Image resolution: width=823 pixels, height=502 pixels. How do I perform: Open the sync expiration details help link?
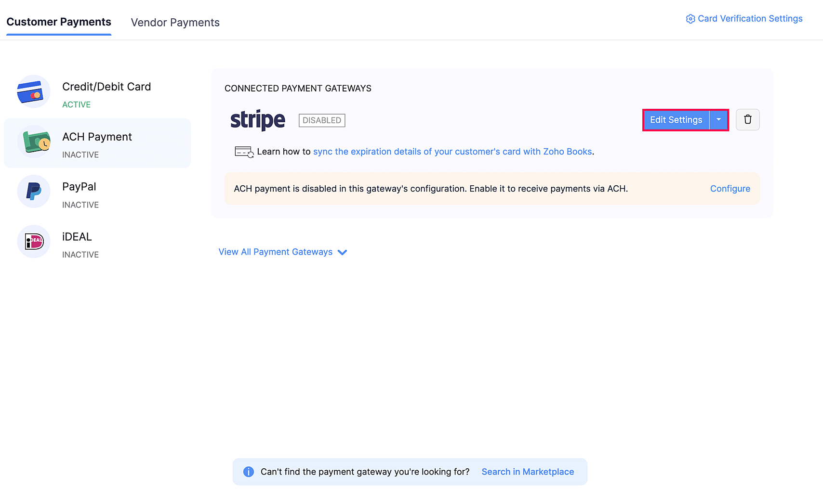(452, 152)
